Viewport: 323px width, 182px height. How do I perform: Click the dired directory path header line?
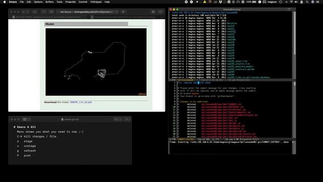205,13
